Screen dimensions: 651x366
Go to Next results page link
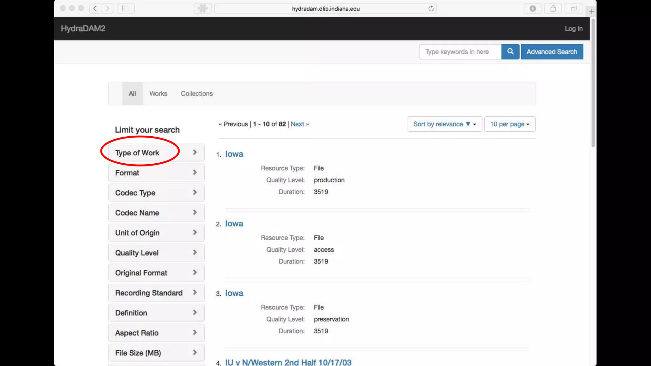[299, 124]
